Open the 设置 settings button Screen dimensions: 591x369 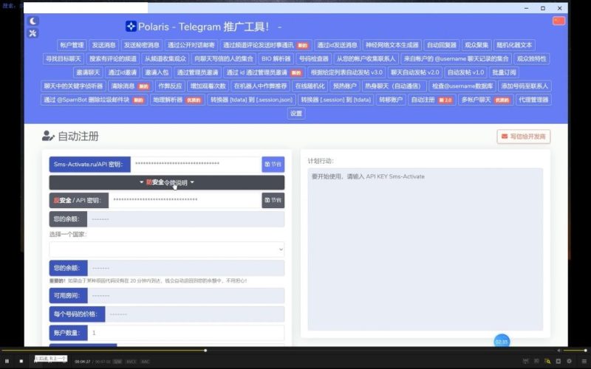(296, 114)
